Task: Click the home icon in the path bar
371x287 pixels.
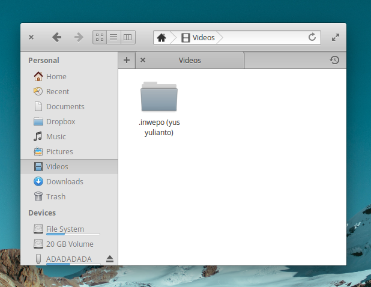Action: (x=161, y=37)
